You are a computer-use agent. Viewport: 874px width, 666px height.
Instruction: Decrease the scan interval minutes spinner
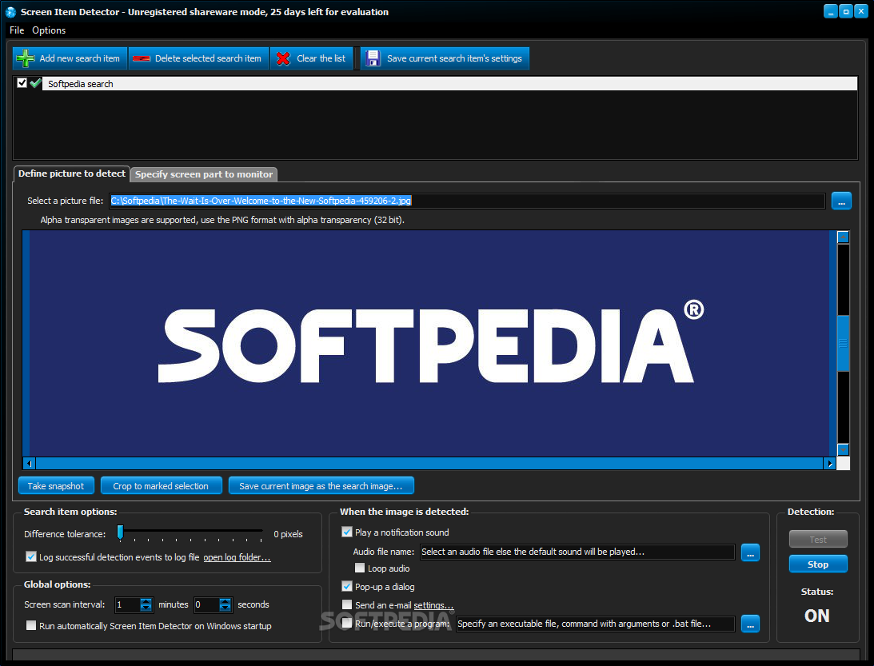click(x=146, y=608)
